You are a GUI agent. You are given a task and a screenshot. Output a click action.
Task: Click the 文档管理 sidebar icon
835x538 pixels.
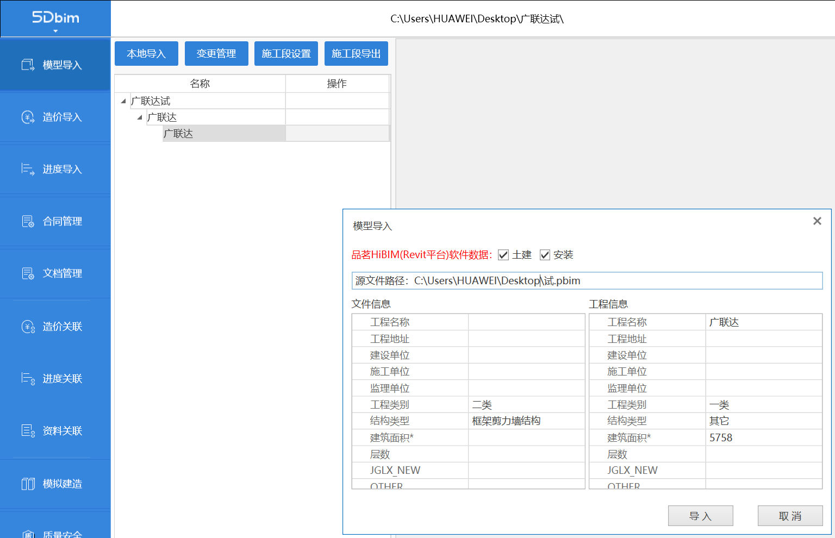[x=28, y=274]
